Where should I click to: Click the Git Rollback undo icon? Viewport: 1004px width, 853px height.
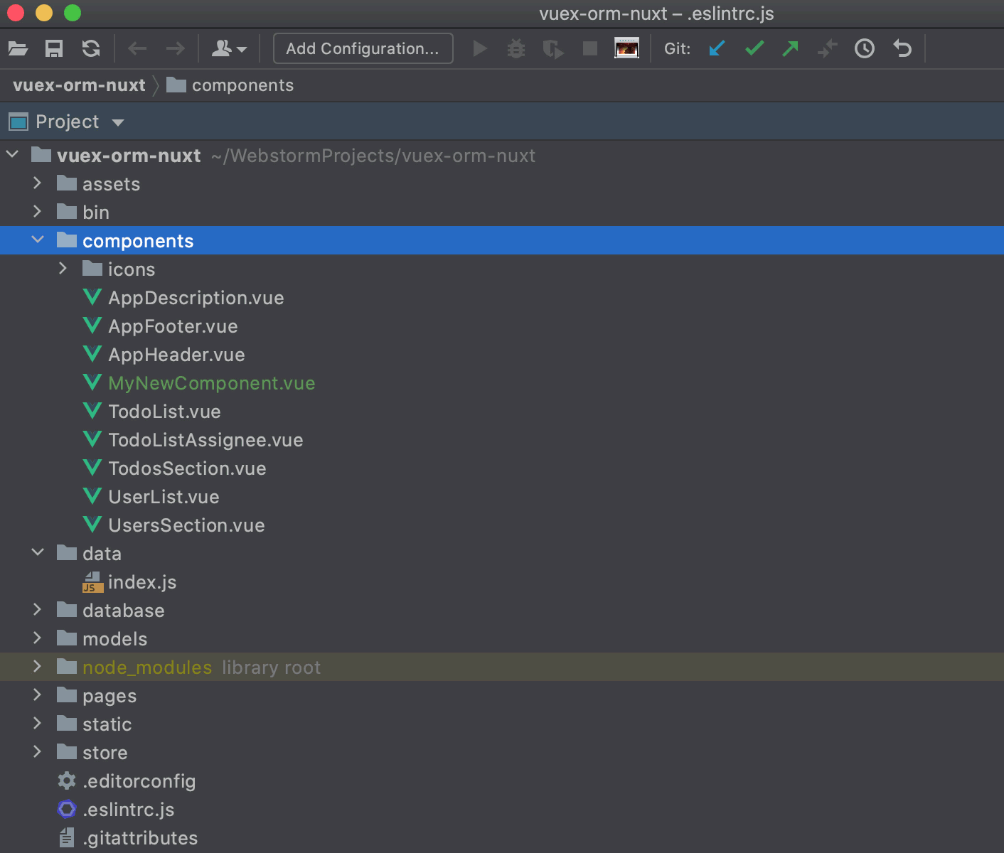pyautogui.click(x=902, y=48)
